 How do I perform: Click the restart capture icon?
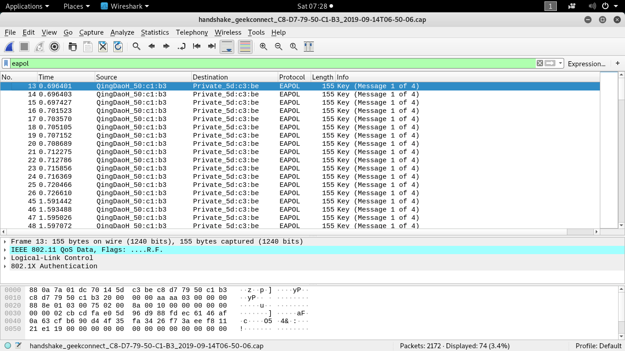[x=39, y=47]
